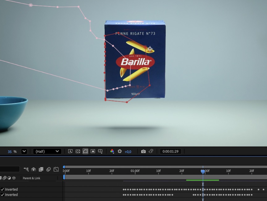Open the (Half) resolution dropdown
Image resolution: width=267 pixels, height=201 pixels.
click(x=47, y=151)
